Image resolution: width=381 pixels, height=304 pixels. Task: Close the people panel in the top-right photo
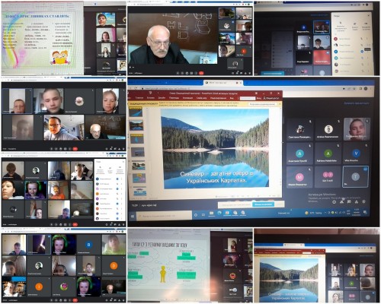369,15
